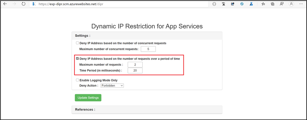The height and width of the screenshot is (120, 307).
Task: Click the volcano-shaped extension icon
Action: (x=223, y=4)
